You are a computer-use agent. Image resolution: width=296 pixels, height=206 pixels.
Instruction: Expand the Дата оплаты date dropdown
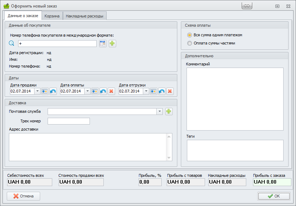(87, 91)
